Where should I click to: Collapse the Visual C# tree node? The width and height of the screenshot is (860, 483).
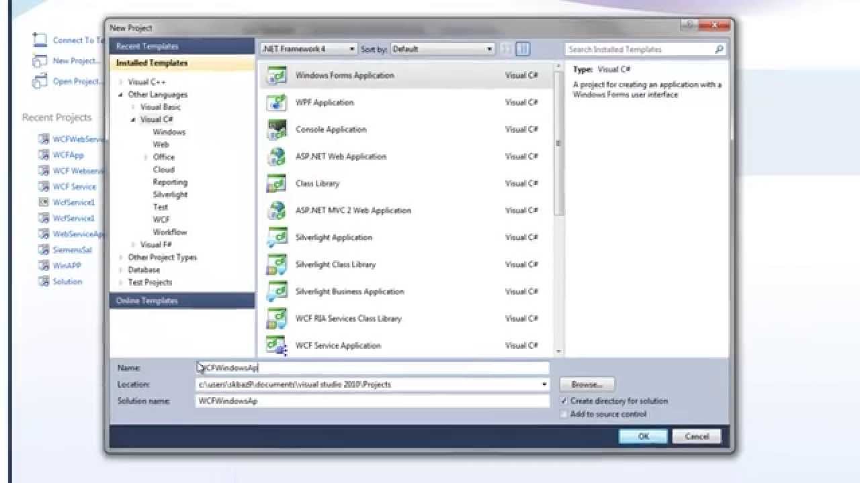point(134,119)
